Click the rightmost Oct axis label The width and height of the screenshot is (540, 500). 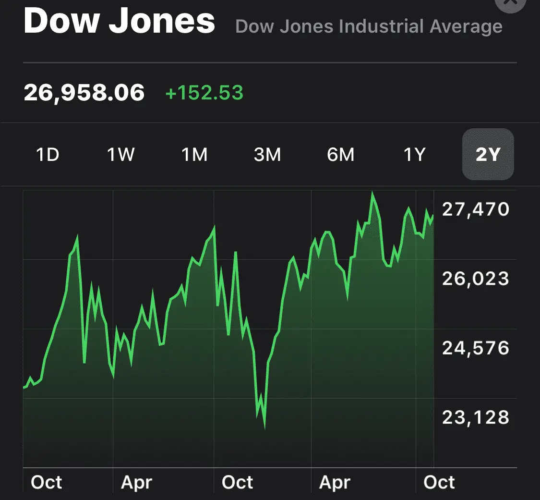(439, 482)
